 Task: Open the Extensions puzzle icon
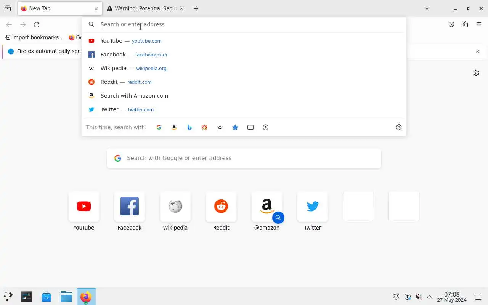[465, 24]
